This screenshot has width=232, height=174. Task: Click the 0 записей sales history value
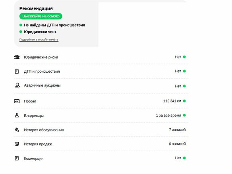(x=177, y=144)
